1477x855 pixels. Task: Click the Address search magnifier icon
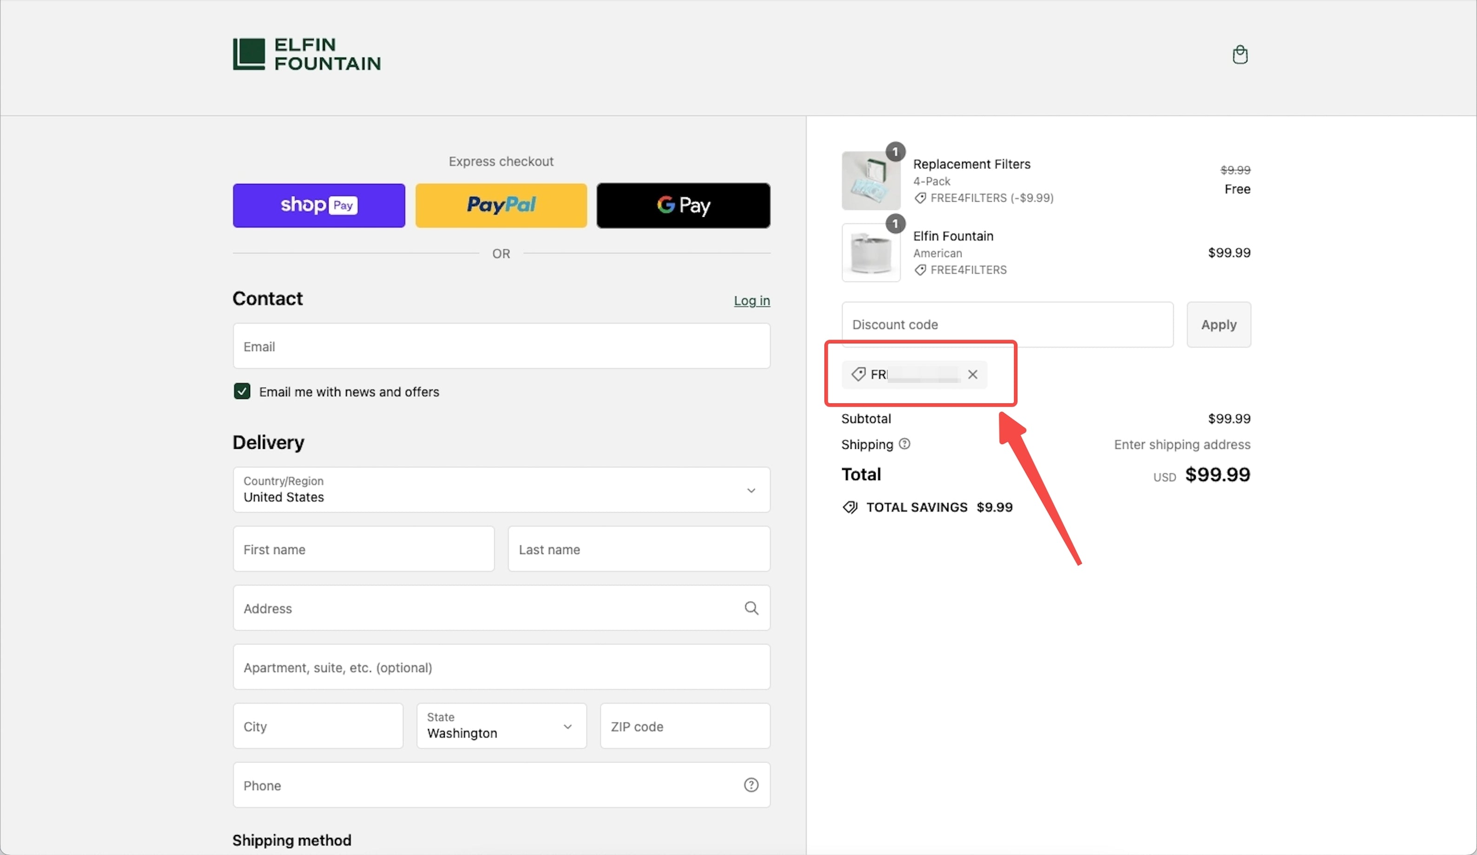(x=751, y=608)
